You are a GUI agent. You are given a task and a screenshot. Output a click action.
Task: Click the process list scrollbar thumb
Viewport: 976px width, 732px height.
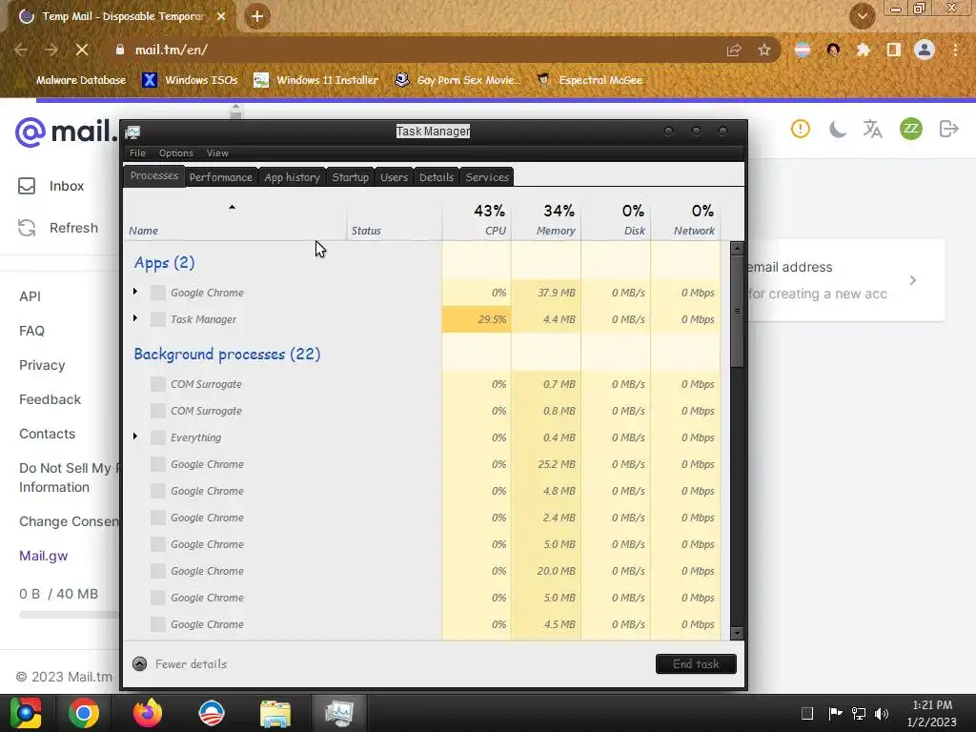coord(737,312)
